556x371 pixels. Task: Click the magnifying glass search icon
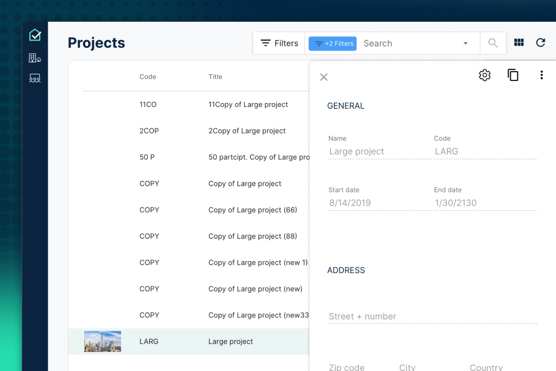pyautogui.click(x=493, y=43)
